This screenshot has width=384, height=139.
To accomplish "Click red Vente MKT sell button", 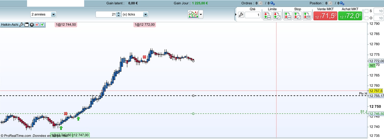I will click(325, 16).
